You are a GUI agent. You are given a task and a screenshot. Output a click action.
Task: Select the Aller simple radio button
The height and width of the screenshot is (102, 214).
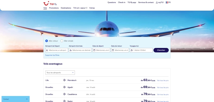[x=62, y=41]
